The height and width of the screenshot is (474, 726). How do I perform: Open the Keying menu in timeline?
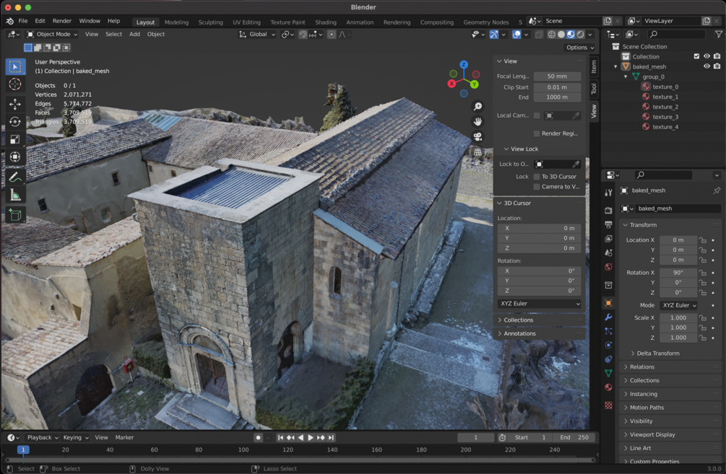pyautogui.click(x=75, y=437)
